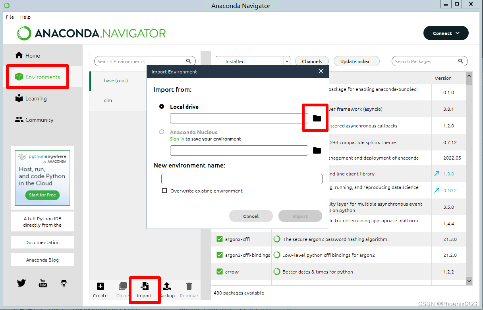Open the Environments tab in sidebar

click(38, 77)
